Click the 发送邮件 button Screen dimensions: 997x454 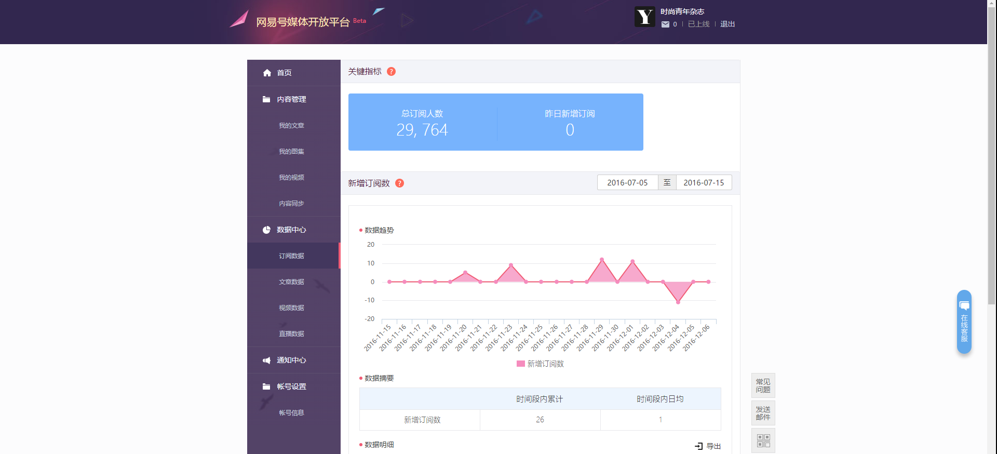pos(763,413)
